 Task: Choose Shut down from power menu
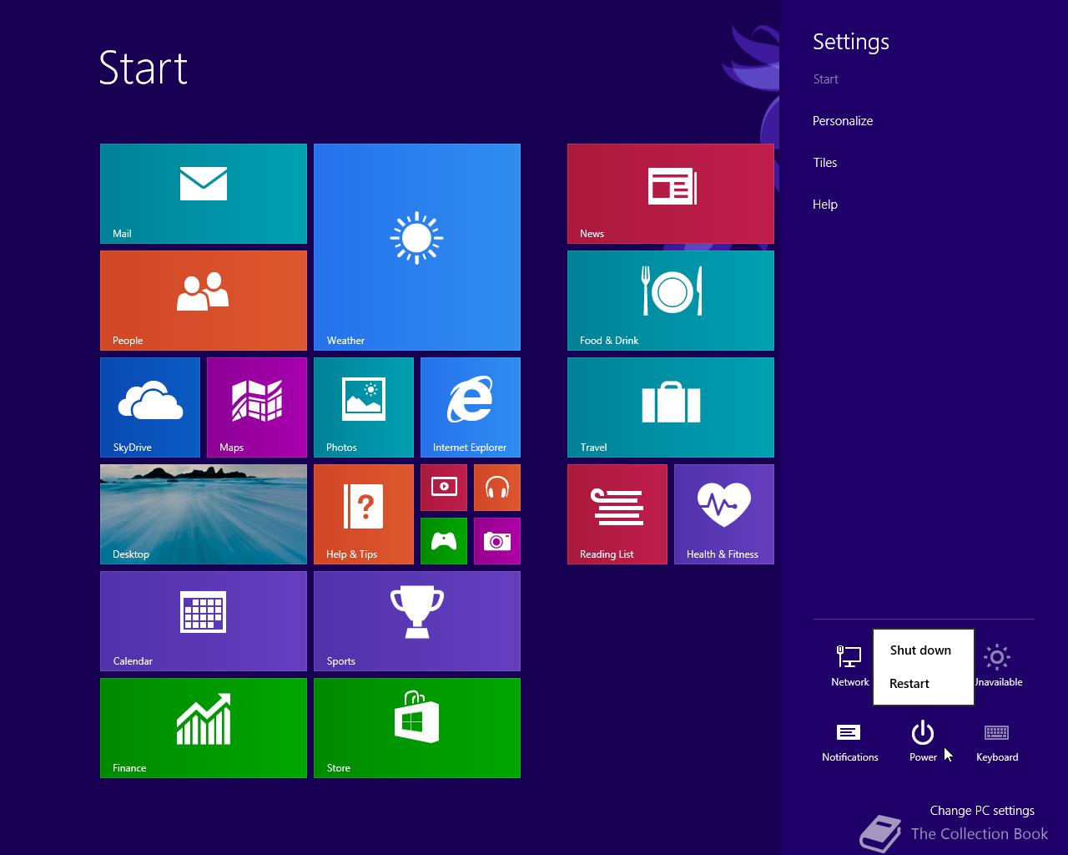coord(920,650)
